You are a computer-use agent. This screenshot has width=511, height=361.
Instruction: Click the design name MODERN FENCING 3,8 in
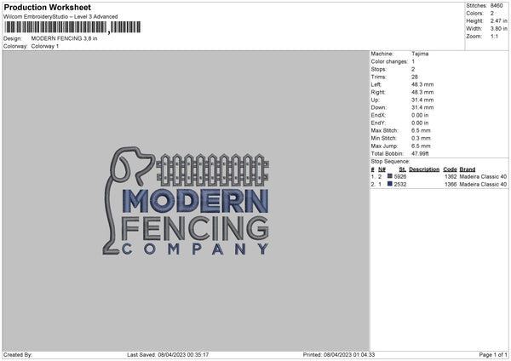pos(64,38)
